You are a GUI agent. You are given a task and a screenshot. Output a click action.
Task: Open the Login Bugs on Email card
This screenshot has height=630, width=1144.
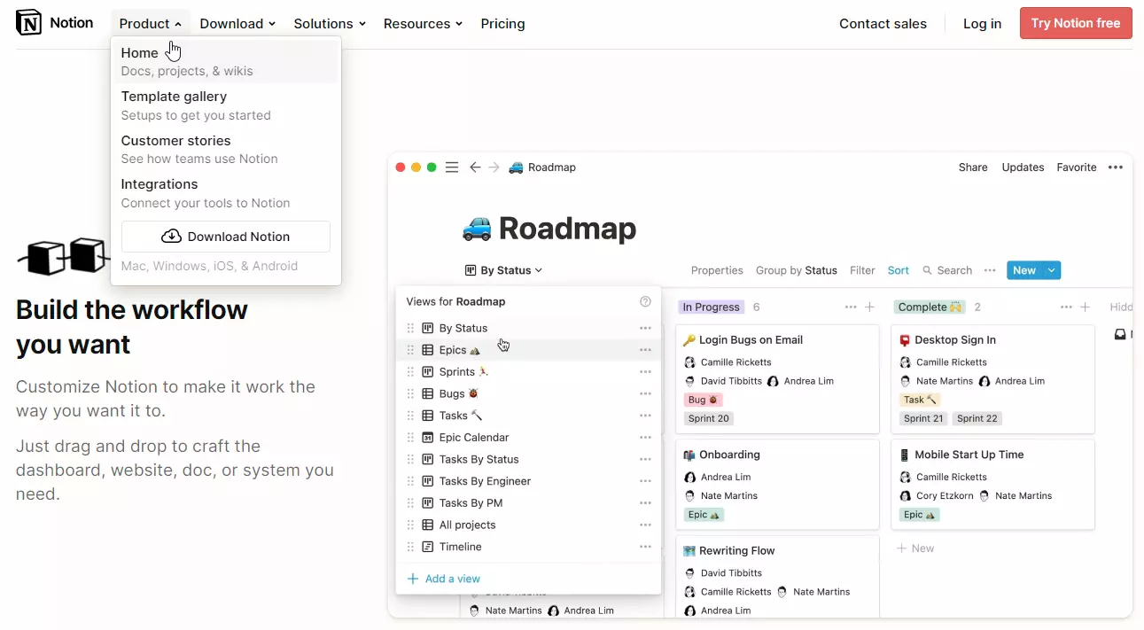pyautogui.click(x=777, y=379)
